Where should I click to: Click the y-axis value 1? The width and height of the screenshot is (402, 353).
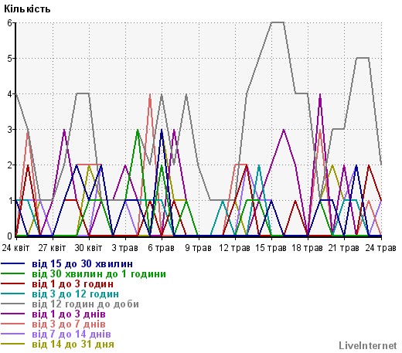tap(10, 201)
